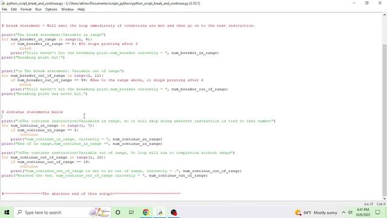387x218 pixels.
Task: Open the Window menu
Action: pos(67,10)
